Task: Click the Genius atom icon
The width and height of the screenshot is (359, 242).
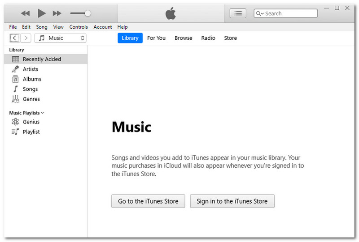Action: tap(15, 122)
